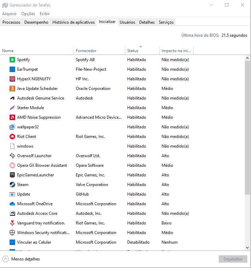Open the Opções menu
251x268 pixels.
(x=28, y=14)
